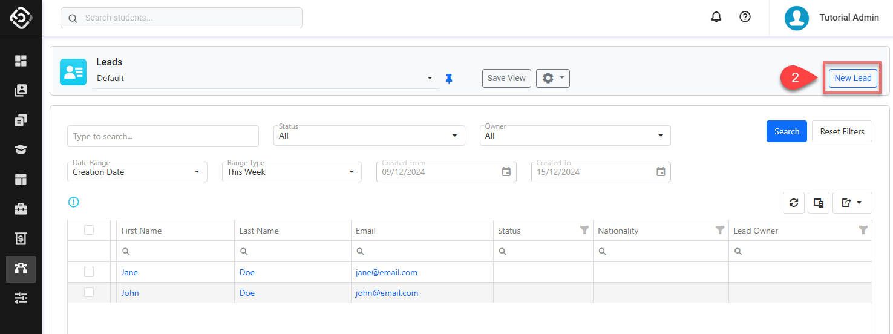Click the blue pin icon next to Default

pos(449,79)
